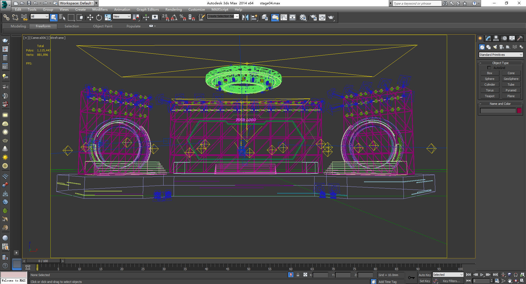Select the Move tool
The width and height of the screenshot is (526, 284).
click(90, 18)
